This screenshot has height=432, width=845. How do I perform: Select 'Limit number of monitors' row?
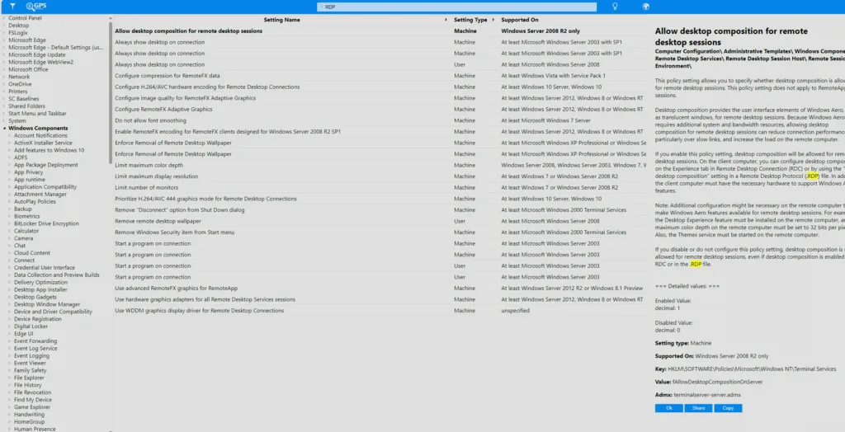[380, 187]
